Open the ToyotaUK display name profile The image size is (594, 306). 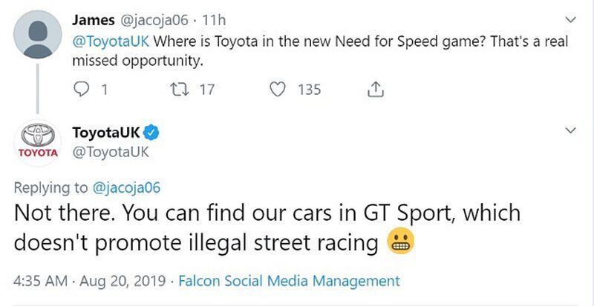[106, 133]
